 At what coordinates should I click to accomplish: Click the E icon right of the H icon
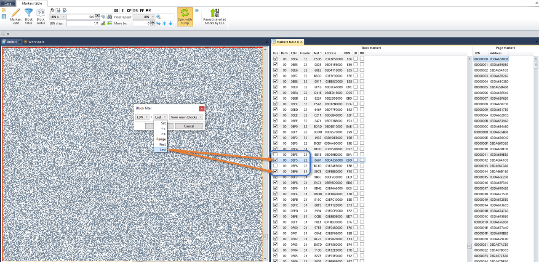point(64,10)
